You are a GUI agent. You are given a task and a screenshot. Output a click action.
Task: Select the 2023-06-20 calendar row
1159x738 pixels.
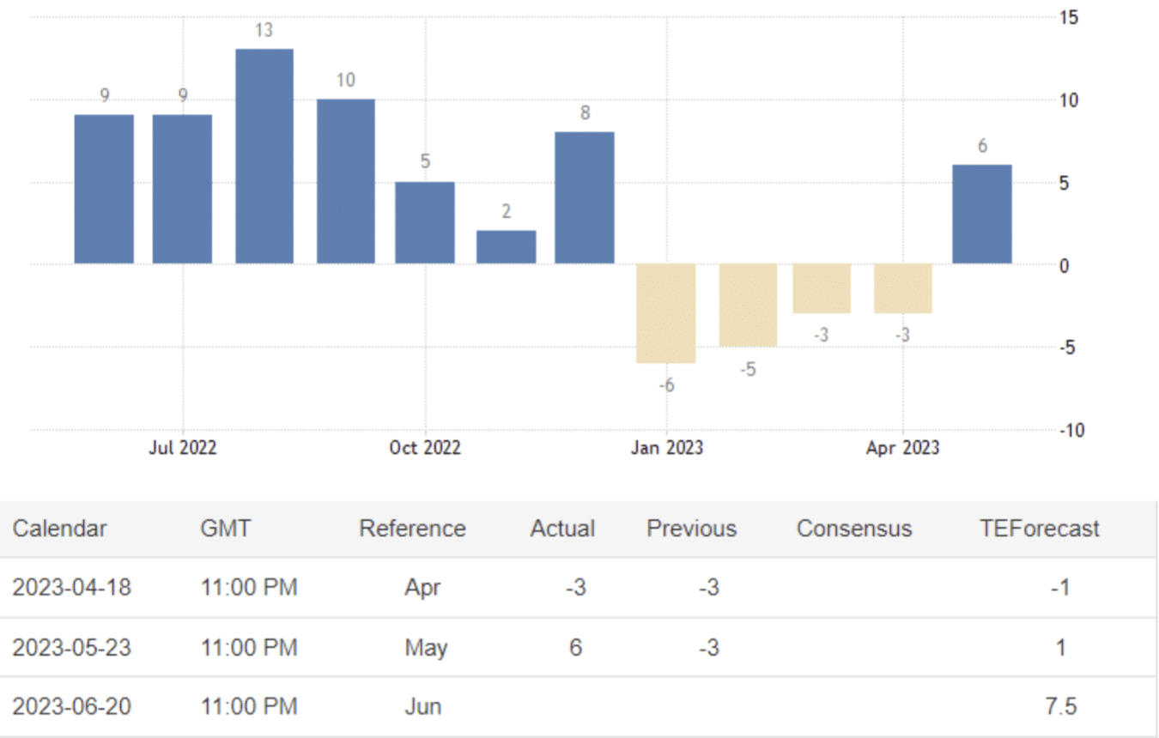coord(71,706)
